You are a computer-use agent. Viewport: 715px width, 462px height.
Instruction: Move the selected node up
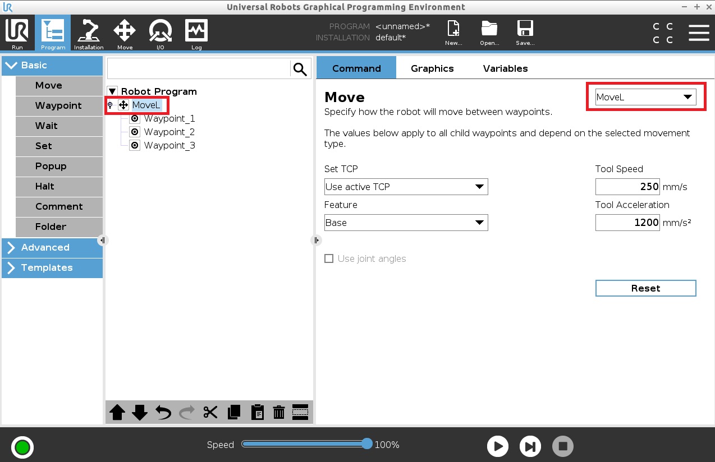coord(117,413)
